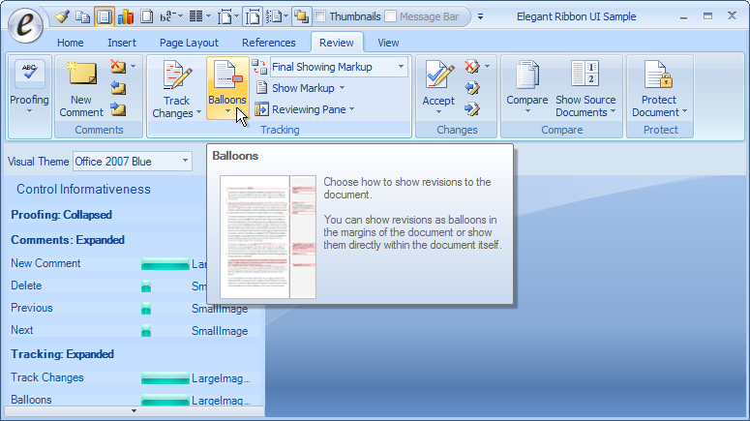This screenshot has height=421, width=750.
Task: Select the New Comment row label
Action: pyautogui.click(x=45, y=263)
